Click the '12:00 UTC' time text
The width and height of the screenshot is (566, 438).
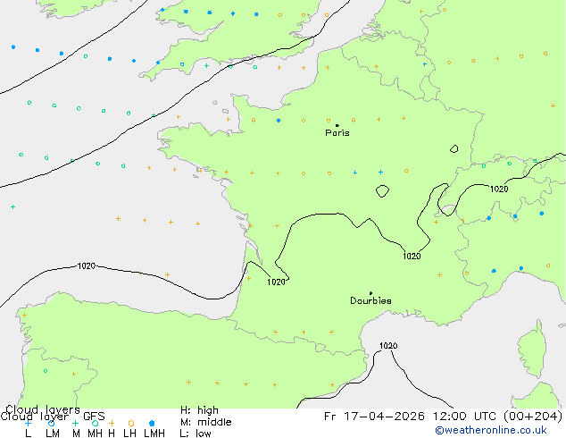466,417
